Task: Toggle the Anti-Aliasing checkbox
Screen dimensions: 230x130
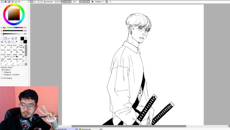Action: [7, 78]
